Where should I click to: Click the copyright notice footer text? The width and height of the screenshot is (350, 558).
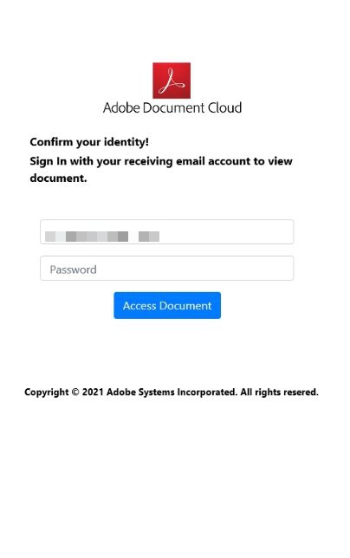pos(172,393)
